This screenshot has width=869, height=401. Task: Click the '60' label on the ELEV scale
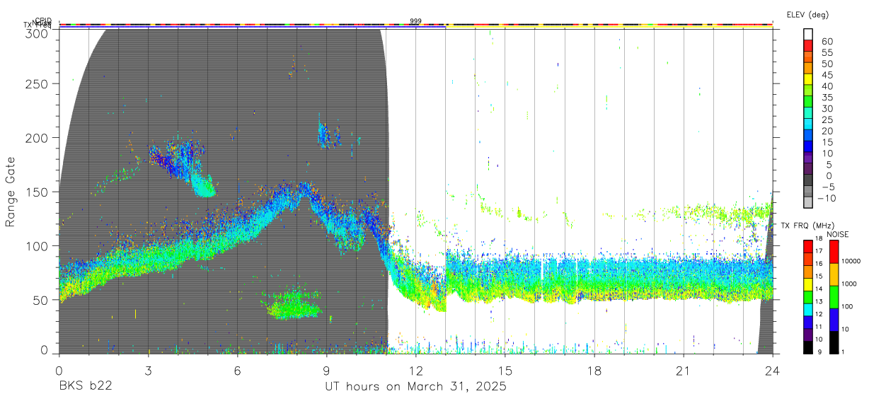pos(827,41)
